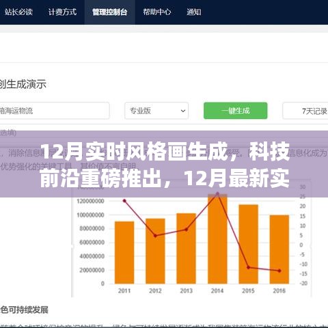Click the 2015 orange bar in chart
The height and width of the screenshot is (328, 328).
249,244
